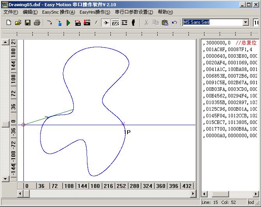Viewport: 261px width, 207px height.
Task: Click the drawing's vertical scrollbar thumb
Action: 5,124
